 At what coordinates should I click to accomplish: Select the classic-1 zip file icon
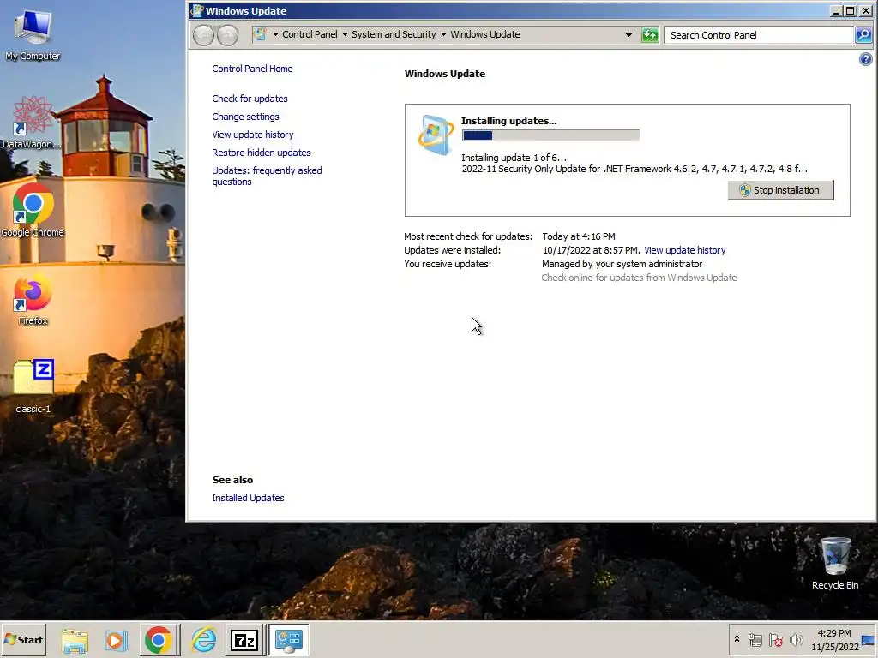(x=33, y=386)
